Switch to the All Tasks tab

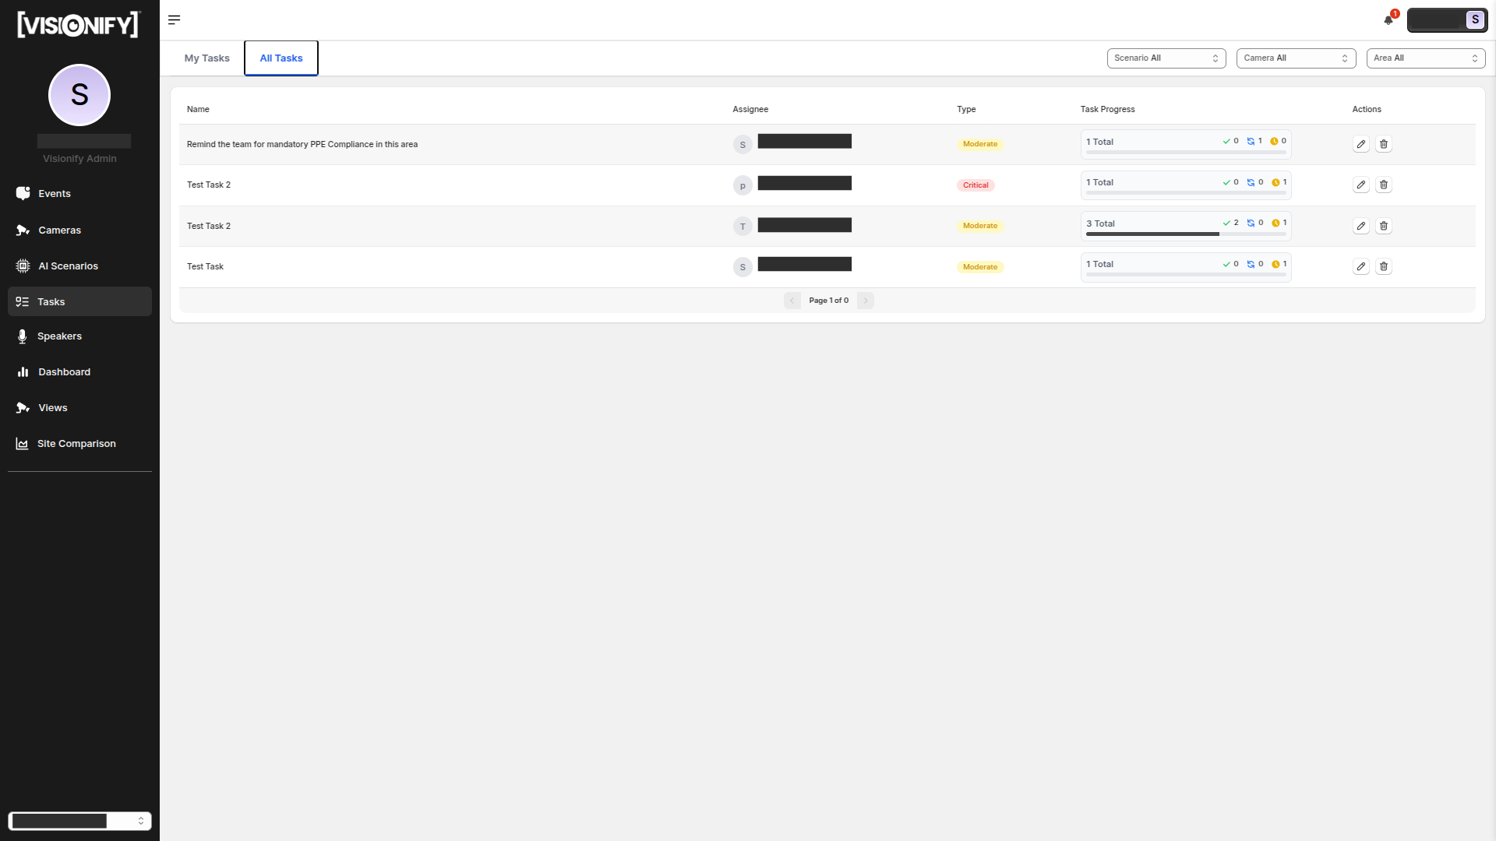(281, 58)
